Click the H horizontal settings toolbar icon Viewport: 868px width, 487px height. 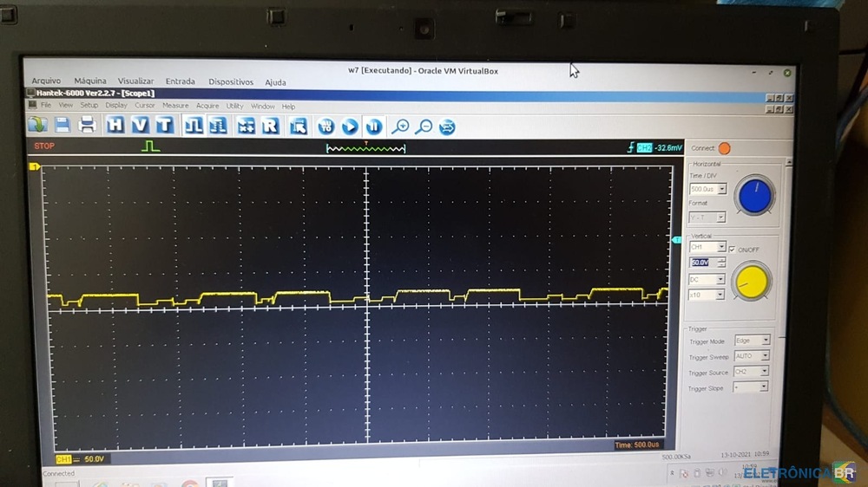tap(115, 125)
